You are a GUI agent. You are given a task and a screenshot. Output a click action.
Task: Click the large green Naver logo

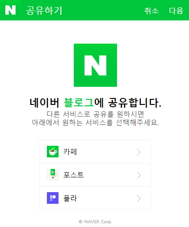[95, 65]
